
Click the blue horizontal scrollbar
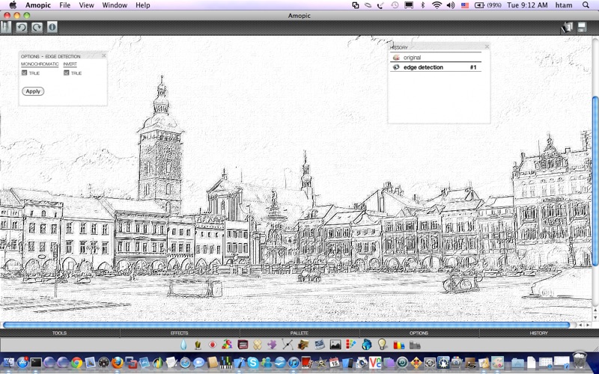[x=287, y=325]
